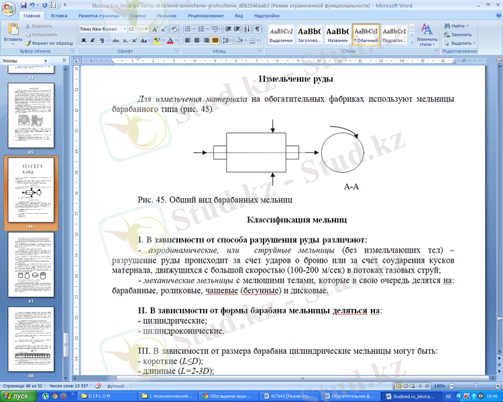Toggle paragraph marks display (¶)
The width and height of the screenshot is (503, 402).
258,29
